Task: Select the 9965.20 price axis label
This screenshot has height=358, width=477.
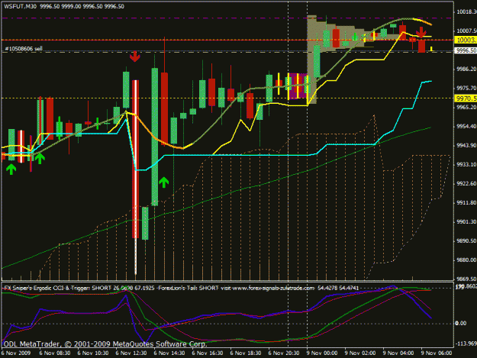Action: point(466,107)
